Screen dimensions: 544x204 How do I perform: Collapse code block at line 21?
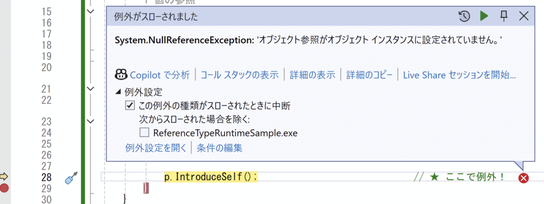[90, 89]
